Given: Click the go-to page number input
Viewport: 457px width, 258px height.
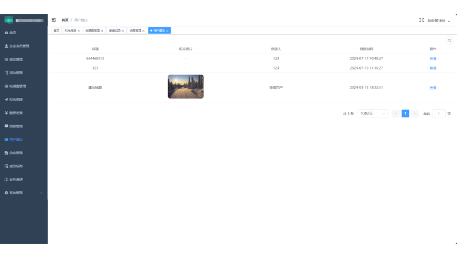Looking at the screenshot, I should point(439,113).
